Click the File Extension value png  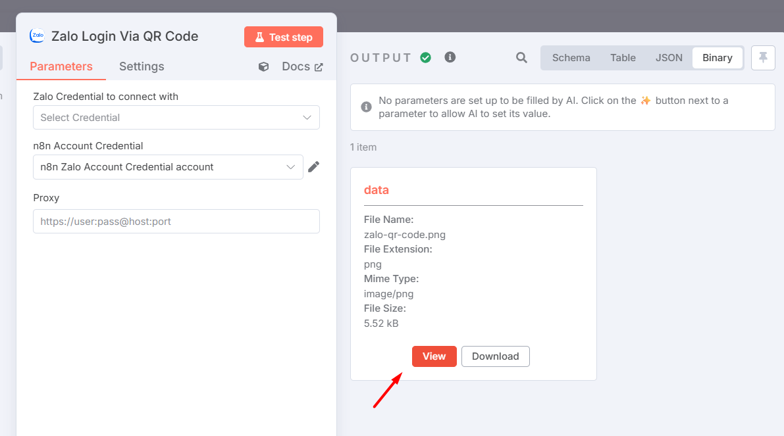click(x=373, y=265)
